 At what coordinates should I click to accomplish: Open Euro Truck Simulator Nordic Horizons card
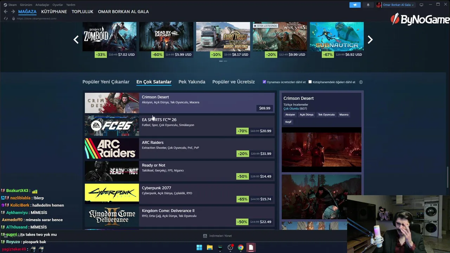(x=223, y=40)
